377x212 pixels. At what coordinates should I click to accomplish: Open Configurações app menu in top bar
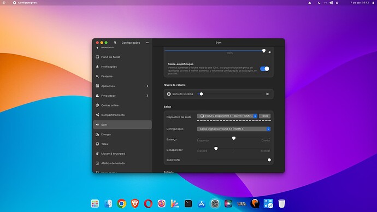25,3
